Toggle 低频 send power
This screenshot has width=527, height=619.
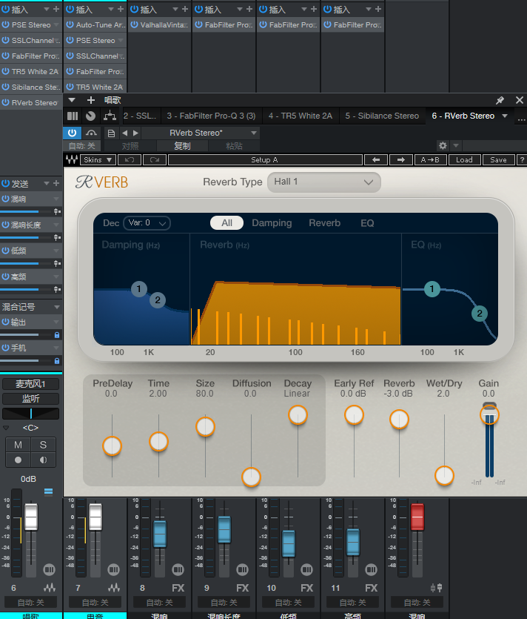[5, 251]
